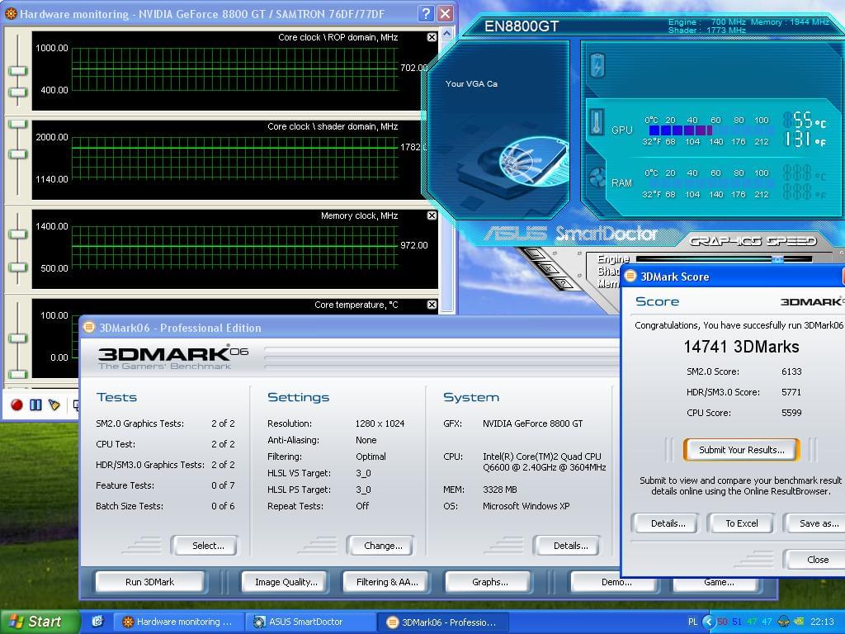This screenshot has height=634, width=845.
Task: Click Submit Your Results button
Action: click(x=741, y=450)
